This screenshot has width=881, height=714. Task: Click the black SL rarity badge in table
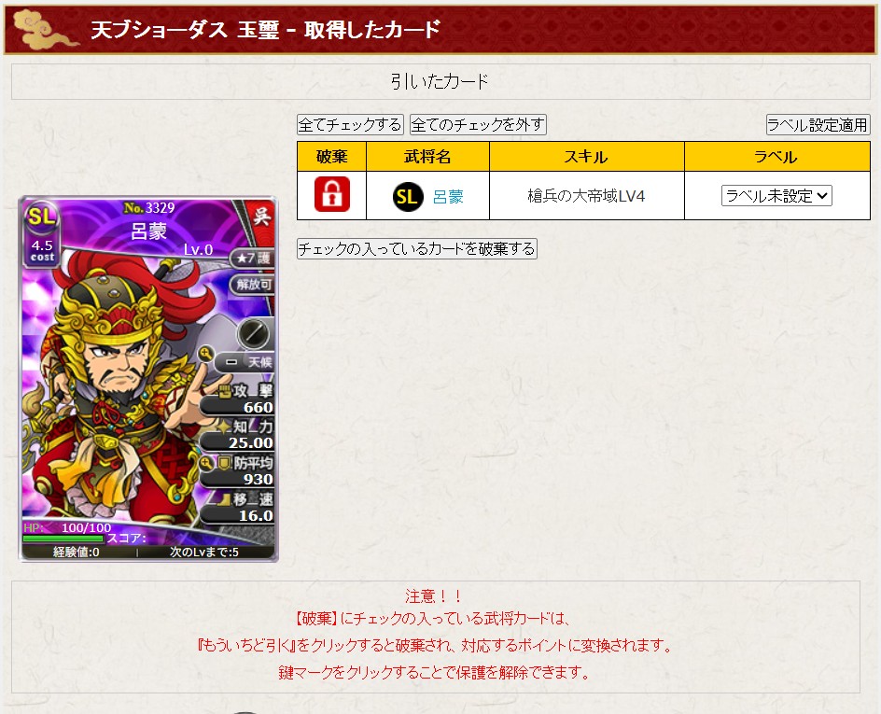[x=407, y=196]
